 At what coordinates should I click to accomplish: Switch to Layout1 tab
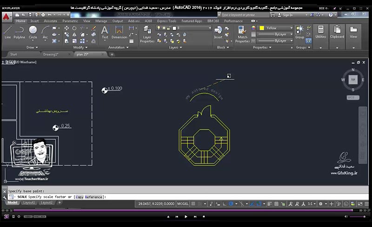point(29,202)
